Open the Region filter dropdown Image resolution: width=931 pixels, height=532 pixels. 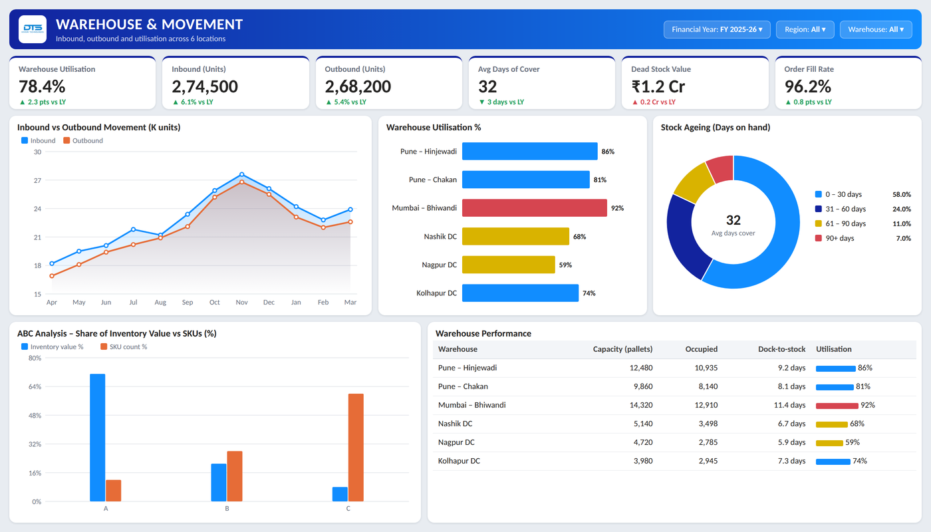coord(805,29)
